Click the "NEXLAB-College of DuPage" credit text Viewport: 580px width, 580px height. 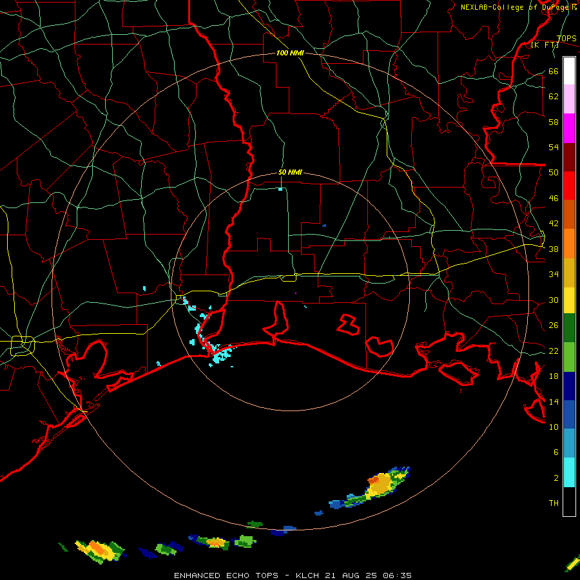[x=516, y=7]
